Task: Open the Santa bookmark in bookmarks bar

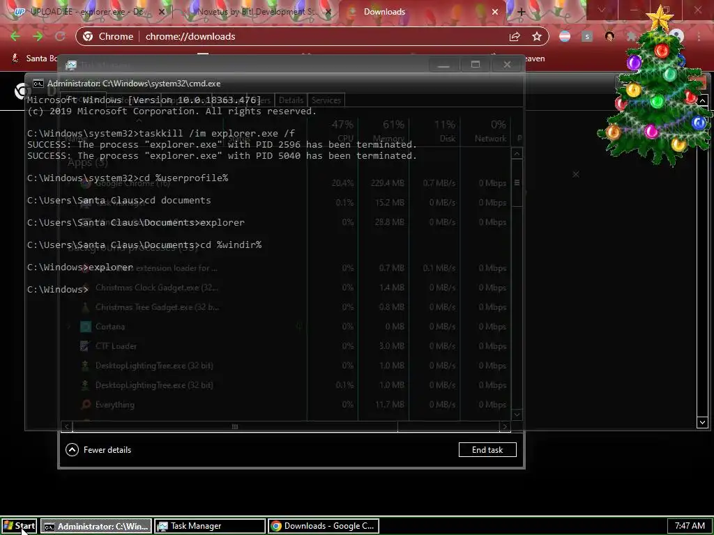Action: tap(34, 59)
